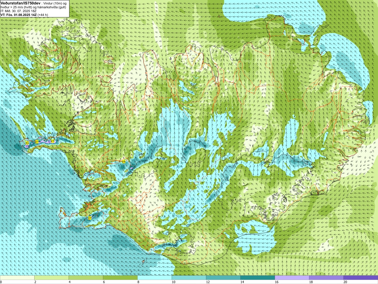
Task: Pick the 12–14 m/s teal legend swatch
Action: [223, 278]
